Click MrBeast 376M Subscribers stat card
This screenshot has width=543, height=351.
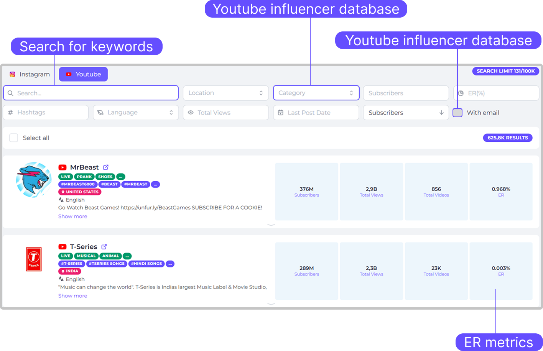click(307, 192)
